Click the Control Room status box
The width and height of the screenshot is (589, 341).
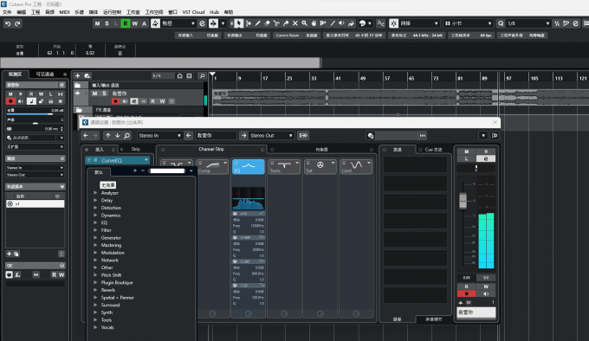(296, 35)
